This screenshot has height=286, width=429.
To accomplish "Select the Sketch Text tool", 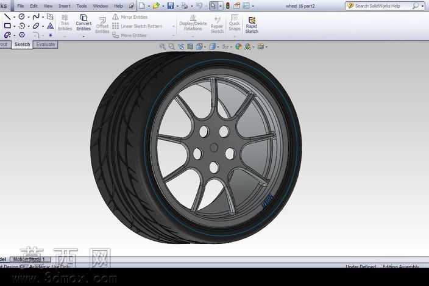I will pyautogui.click(x=50, y=26).
